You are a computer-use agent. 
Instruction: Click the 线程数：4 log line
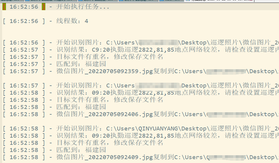point(72,21)
